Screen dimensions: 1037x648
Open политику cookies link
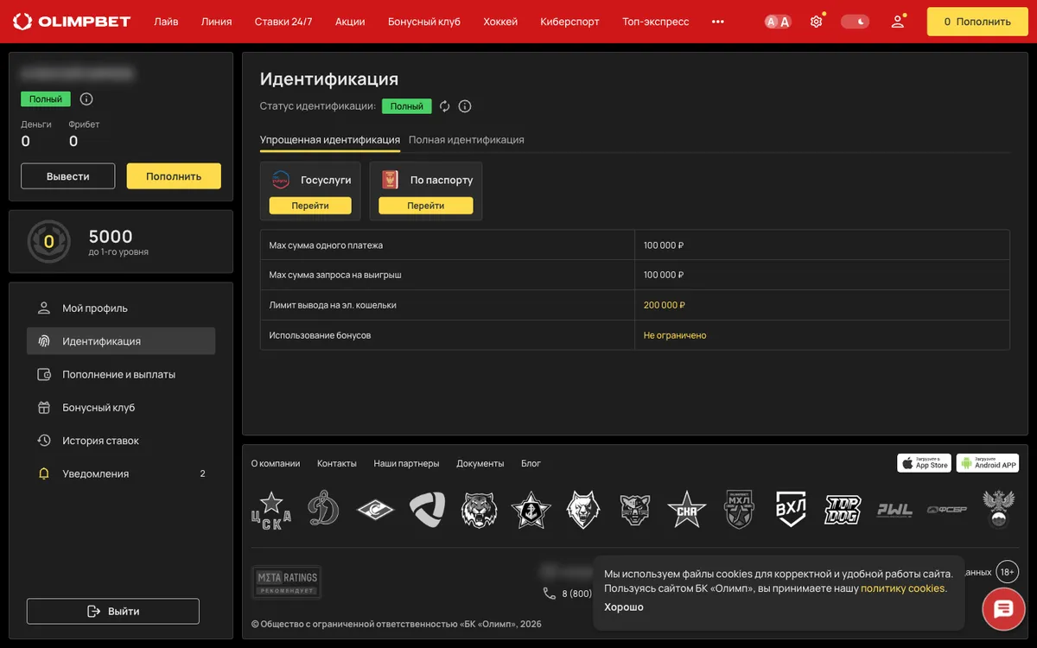click(x=904, y=588)
